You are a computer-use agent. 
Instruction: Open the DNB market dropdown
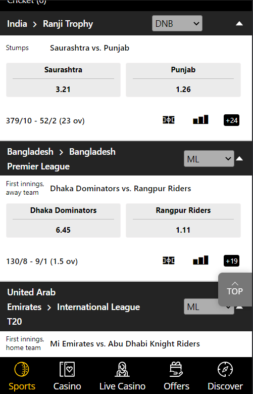click(x=177, y=23)
